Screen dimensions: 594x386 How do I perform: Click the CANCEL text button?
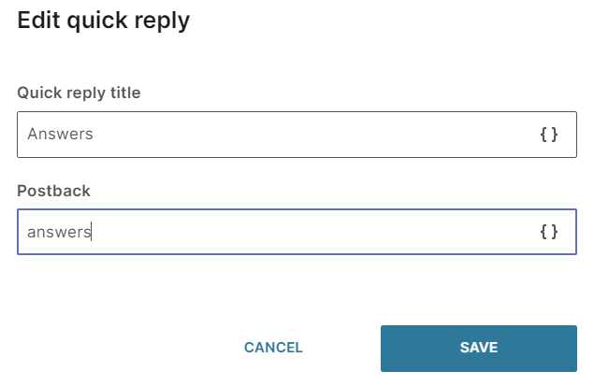[x=273, y=348]
